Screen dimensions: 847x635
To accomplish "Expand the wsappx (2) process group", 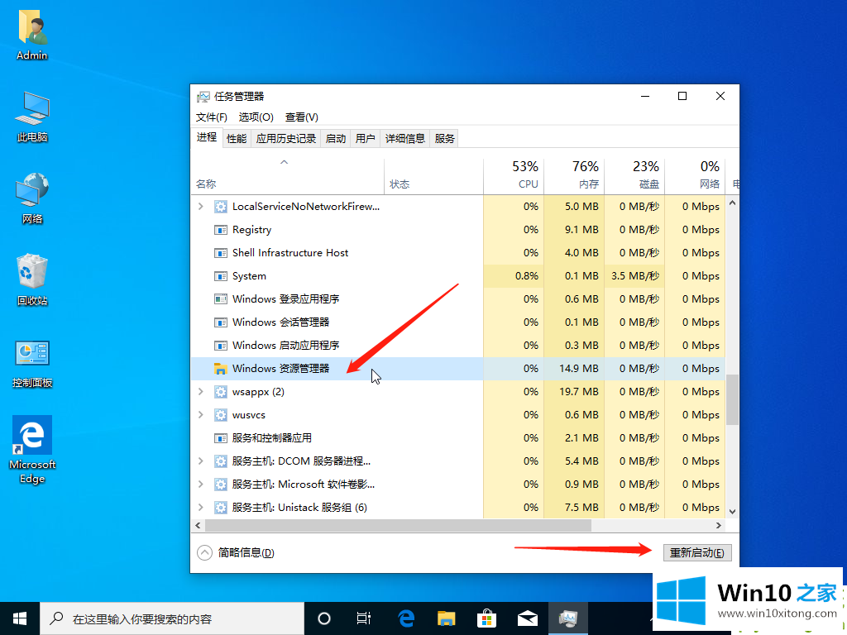I will tap(201, 391).
